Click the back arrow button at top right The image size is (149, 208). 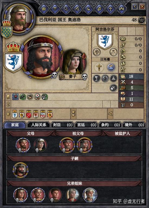135,6
